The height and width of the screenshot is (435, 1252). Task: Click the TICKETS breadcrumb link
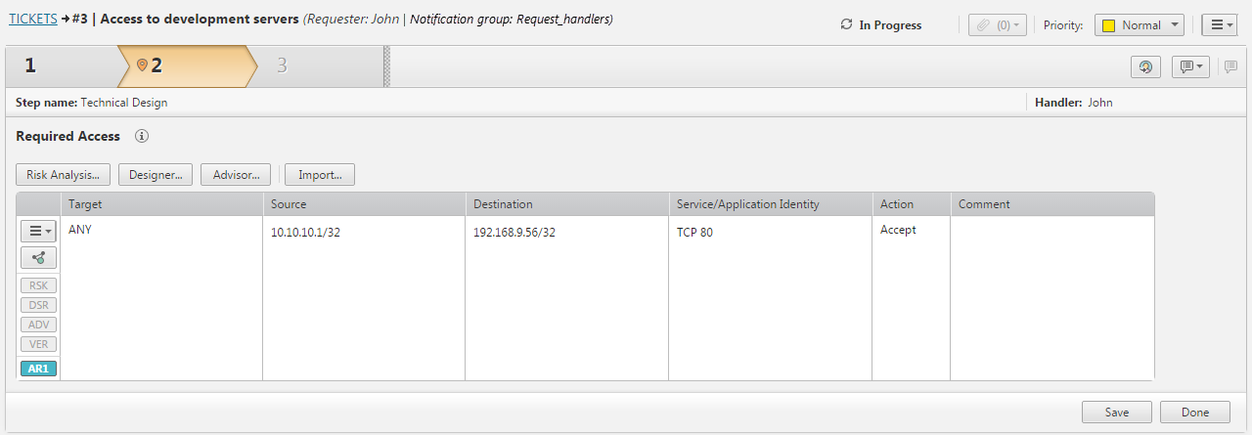(32, 19)
